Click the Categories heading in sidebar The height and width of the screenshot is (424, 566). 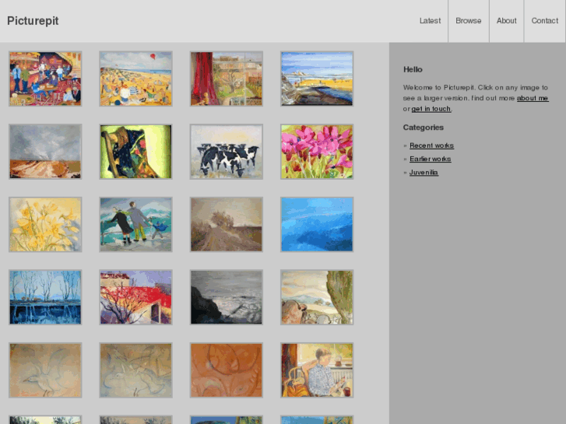[x=423, y=128]
